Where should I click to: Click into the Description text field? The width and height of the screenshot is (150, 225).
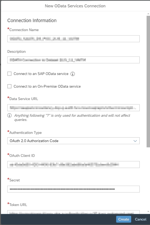tap(73, 60)
